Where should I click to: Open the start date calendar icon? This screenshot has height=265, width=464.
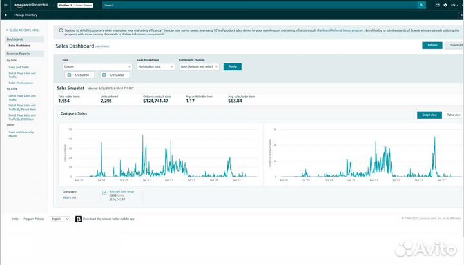click(67, 75)
